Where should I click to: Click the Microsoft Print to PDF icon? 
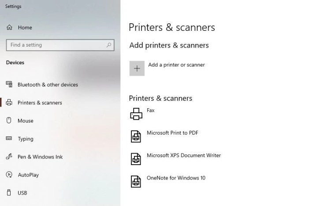(136, 136)
